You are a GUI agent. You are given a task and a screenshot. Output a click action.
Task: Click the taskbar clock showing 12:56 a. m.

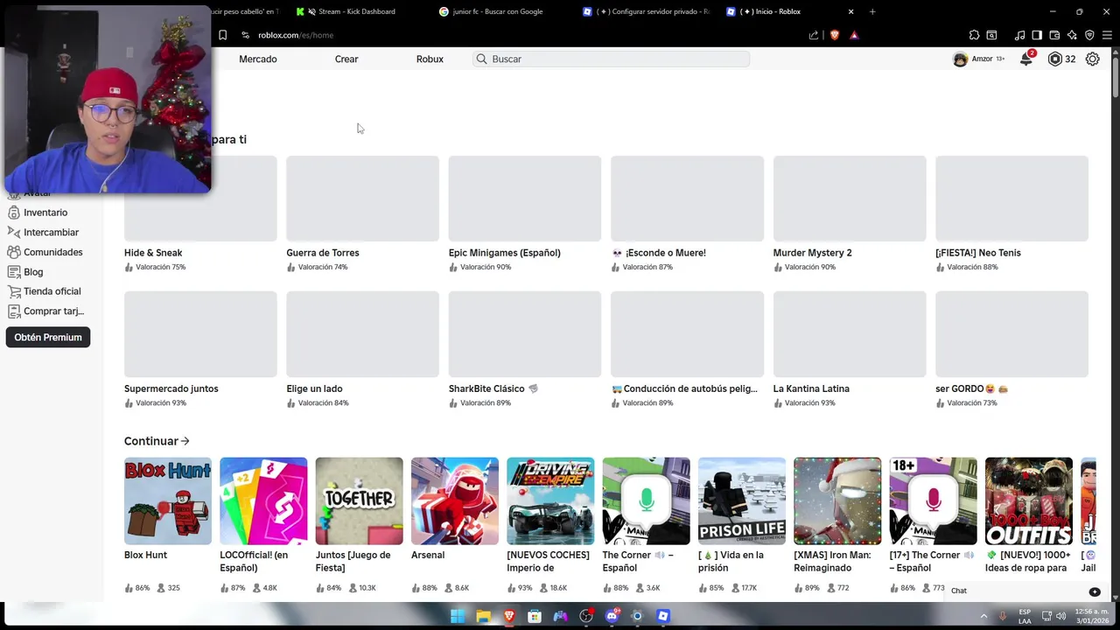pos(1092,616)
